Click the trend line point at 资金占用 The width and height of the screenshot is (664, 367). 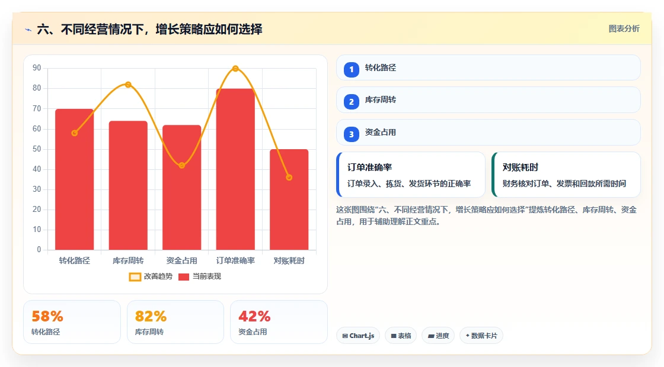click(181, 165)
